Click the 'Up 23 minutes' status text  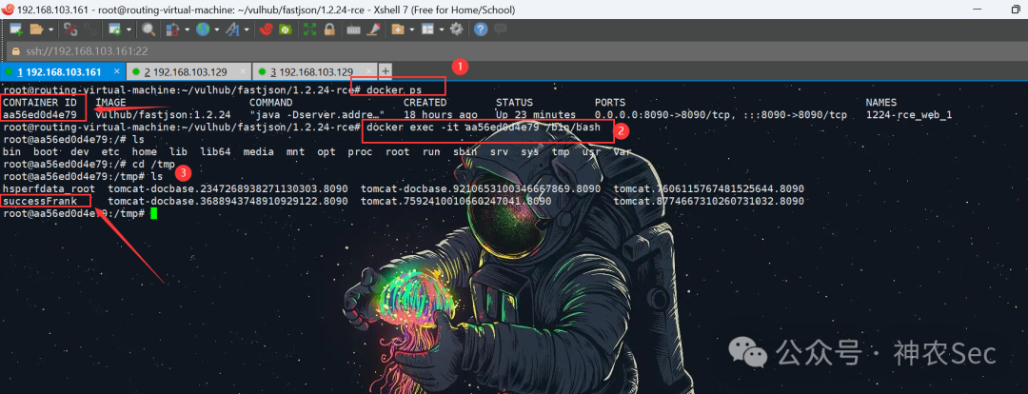[536, 115]
